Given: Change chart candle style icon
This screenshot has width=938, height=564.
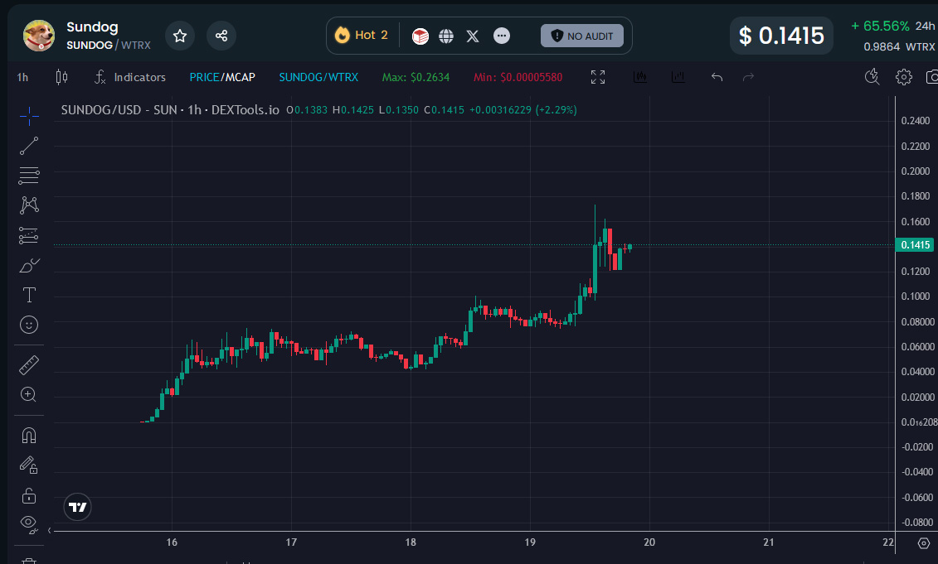Looking at the screenshot, I should [61, 77].
